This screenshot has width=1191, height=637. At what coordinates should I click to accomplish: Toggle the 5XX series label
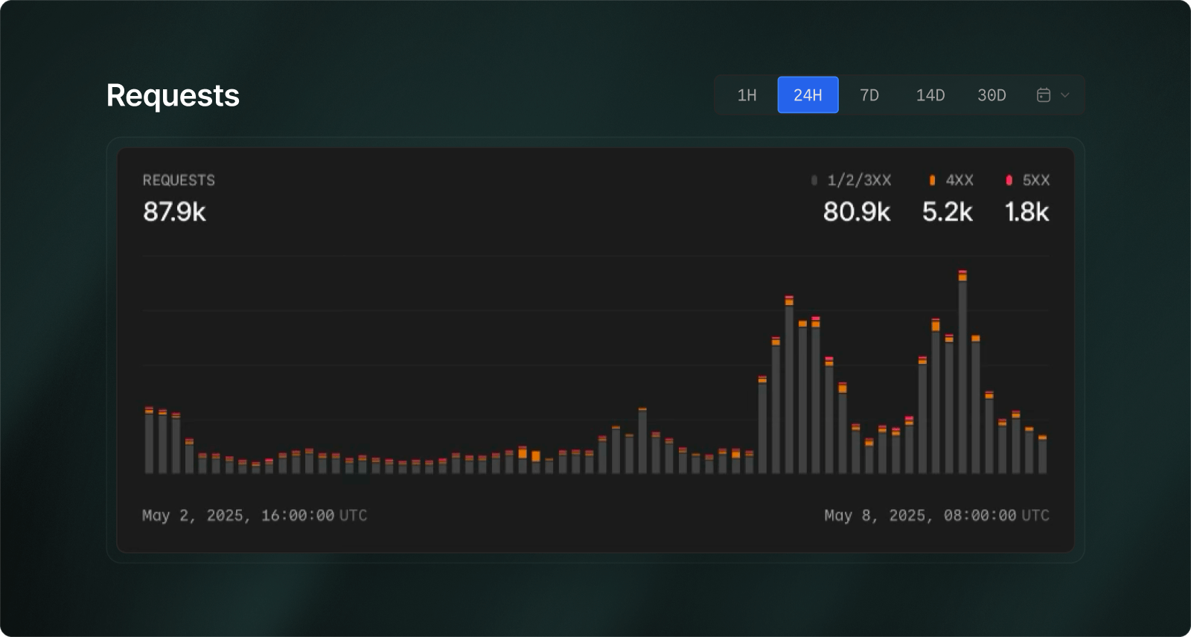tap(1035, 180)
